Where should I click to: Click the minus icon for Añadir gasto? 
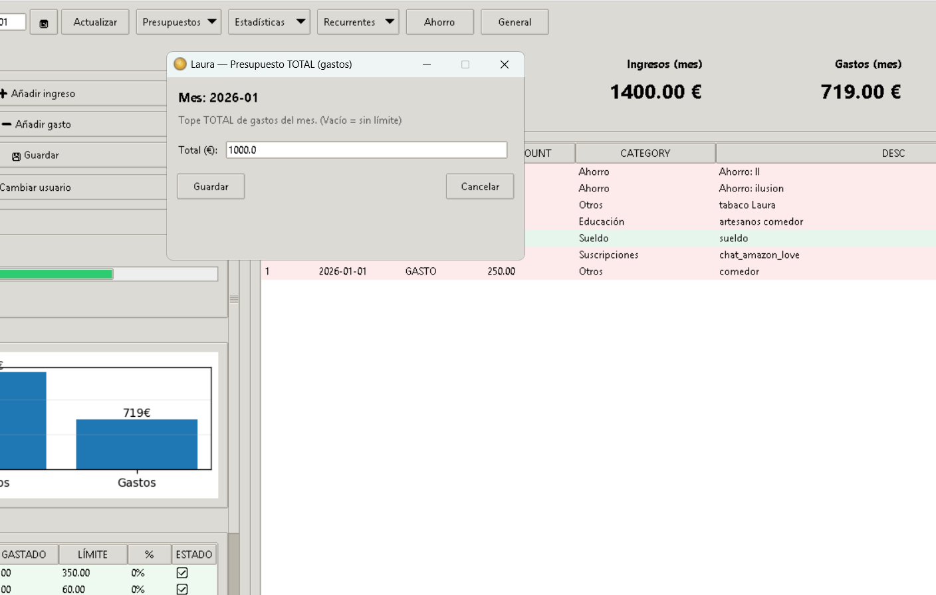(7, 124)
